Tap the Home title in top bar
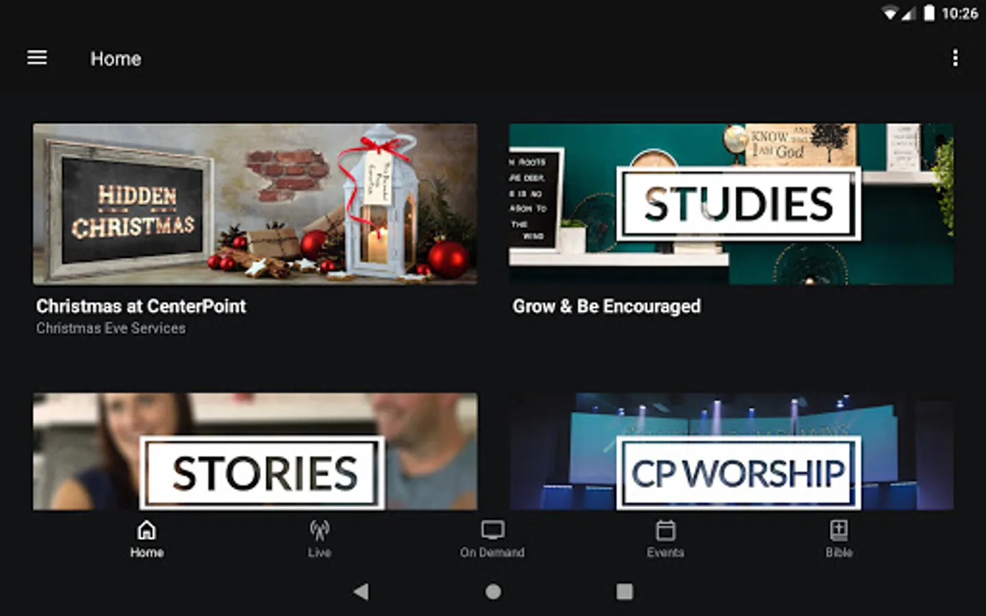This screenshot has width=986, height=616. click(x=116, y=59)
